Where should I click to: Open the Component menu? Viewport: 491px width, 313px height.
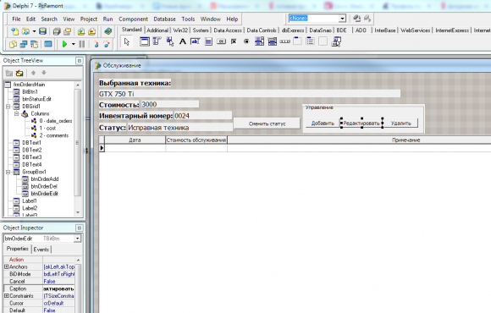[x=133, y=19]
